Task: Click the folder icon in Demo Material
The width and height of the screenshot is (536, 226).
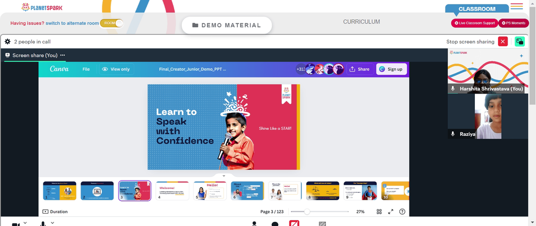Action: (x=195, y=25)
